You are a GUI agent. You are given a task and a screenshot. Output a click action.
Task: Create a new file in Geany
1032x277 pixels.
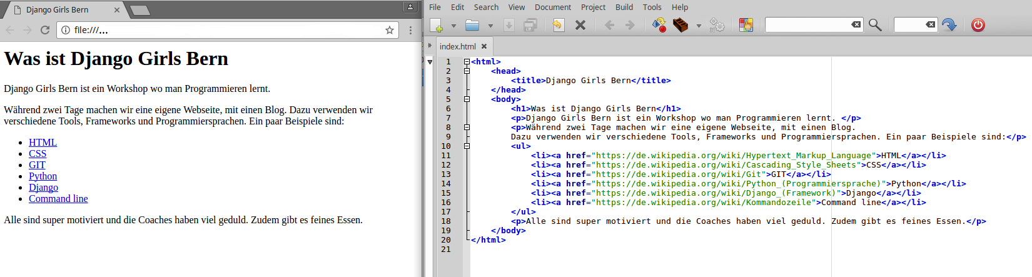(437, 25)
